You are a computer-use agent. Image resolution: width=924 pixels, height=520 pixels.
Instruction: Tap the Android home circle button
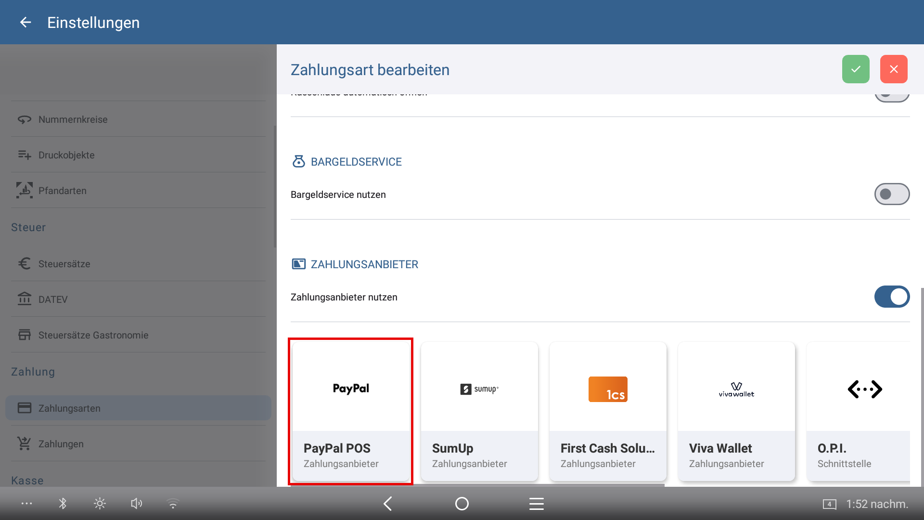coord(462,504)
